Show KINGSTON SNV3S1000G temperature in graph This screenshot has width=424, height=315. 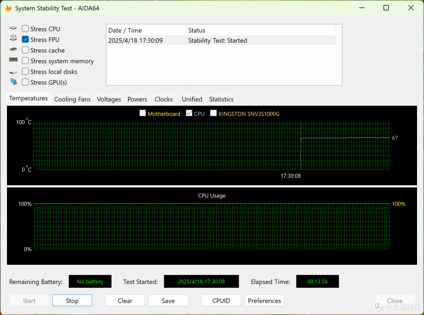pyautogui.click(x=213, y=113)
